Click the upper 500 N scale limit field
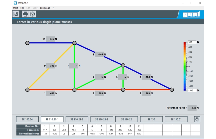Viewport: 216px width, 139px height. click(192, 42)
